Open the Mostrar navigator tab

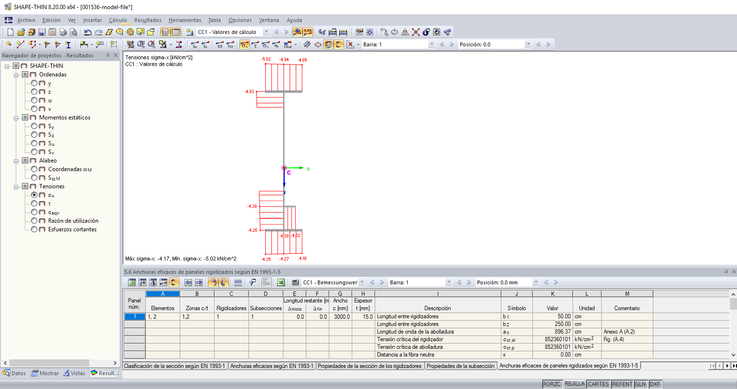45,373
